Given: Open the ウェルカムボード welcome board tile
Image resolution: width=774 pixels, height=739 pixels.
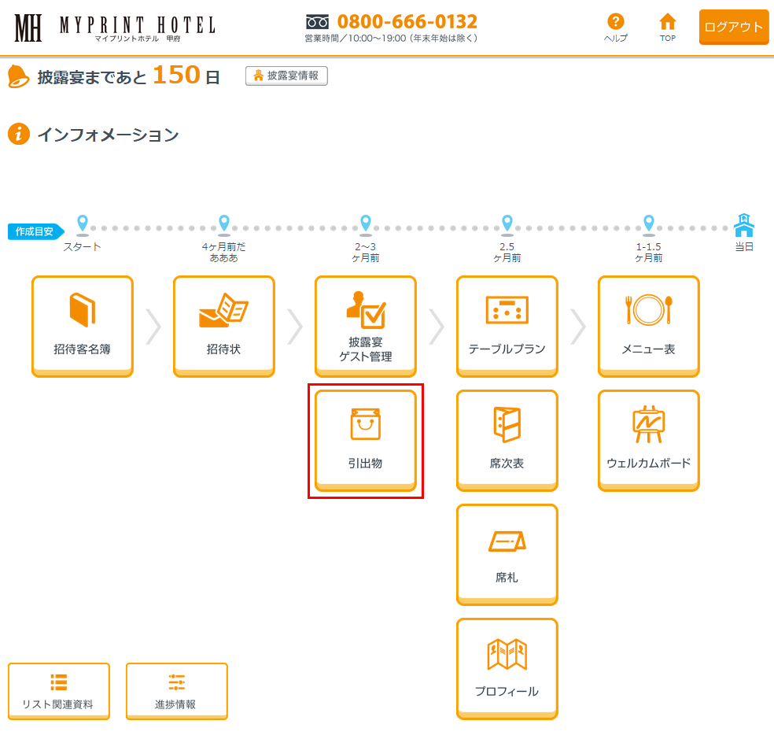Looking at the screenshot, I should click(649, 440).
